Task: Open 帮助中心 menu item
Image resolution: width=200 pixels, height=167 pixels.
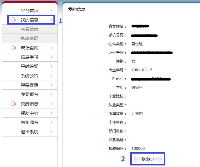Action: pyautogui.click(x=30, y=113)
